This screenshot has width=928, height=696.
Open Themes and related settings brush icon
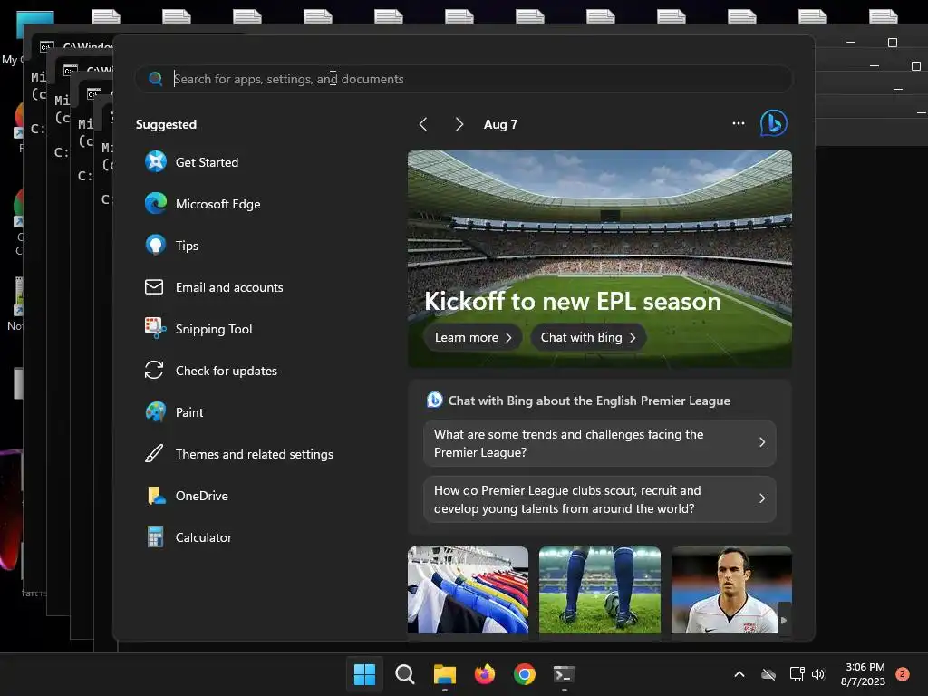pyautogui.click(x=154, y=454)
